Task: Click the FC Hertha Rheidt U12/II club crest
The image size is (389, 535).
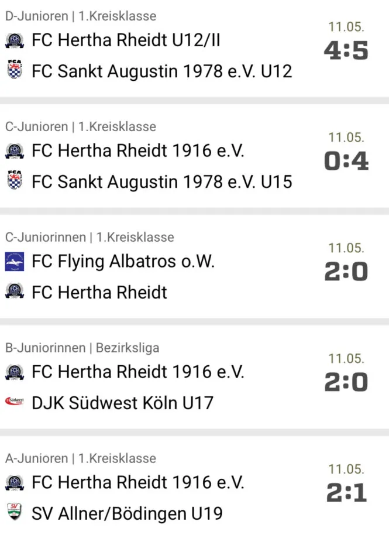Action: click(x=15, y=40)
